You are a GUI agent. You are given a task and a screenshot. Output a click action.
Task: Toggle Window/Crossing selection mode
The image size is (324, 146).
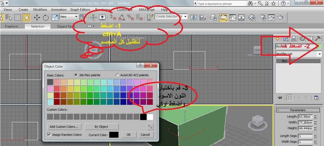tap(27, 17)
